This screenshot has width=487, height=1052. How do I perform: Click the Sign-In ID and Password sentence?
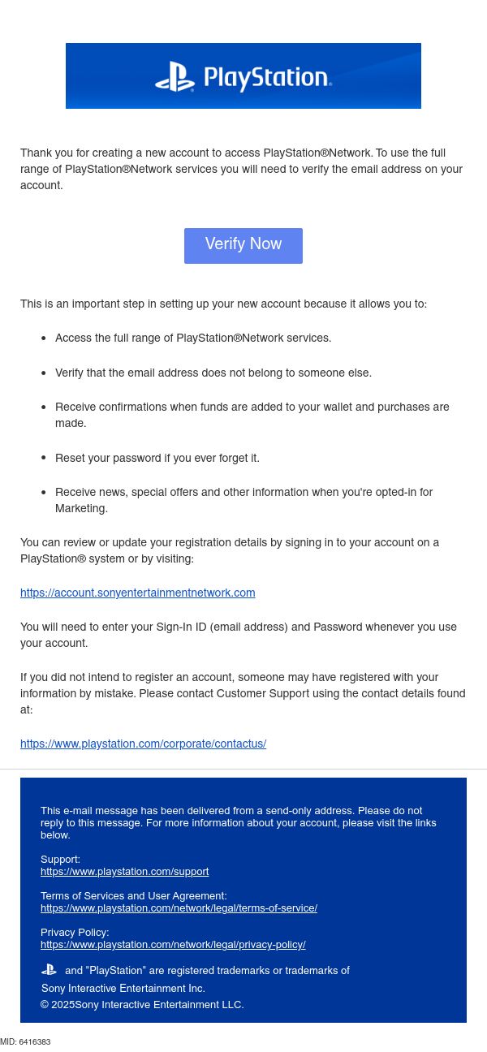(x=239, y=635)
